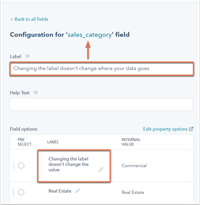
Task: Edit the first option's label with the pencil icon
Action: [x=101, y=169]
